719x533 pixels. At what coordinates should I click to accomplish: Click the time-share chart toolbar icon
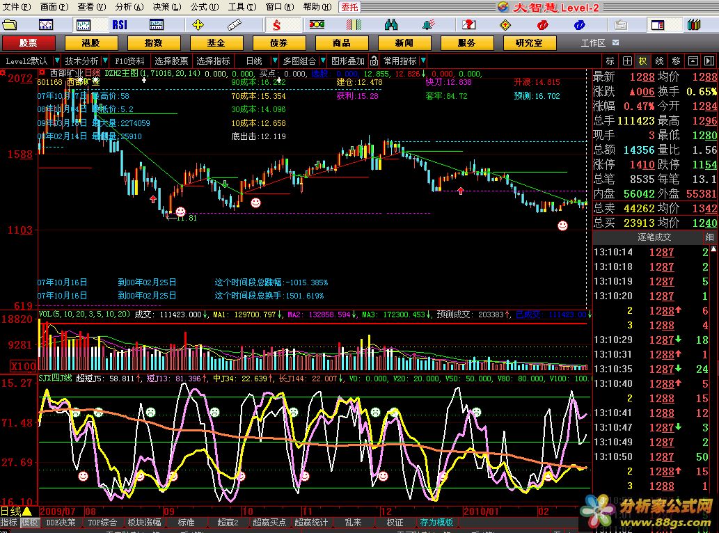pos(46,25)
